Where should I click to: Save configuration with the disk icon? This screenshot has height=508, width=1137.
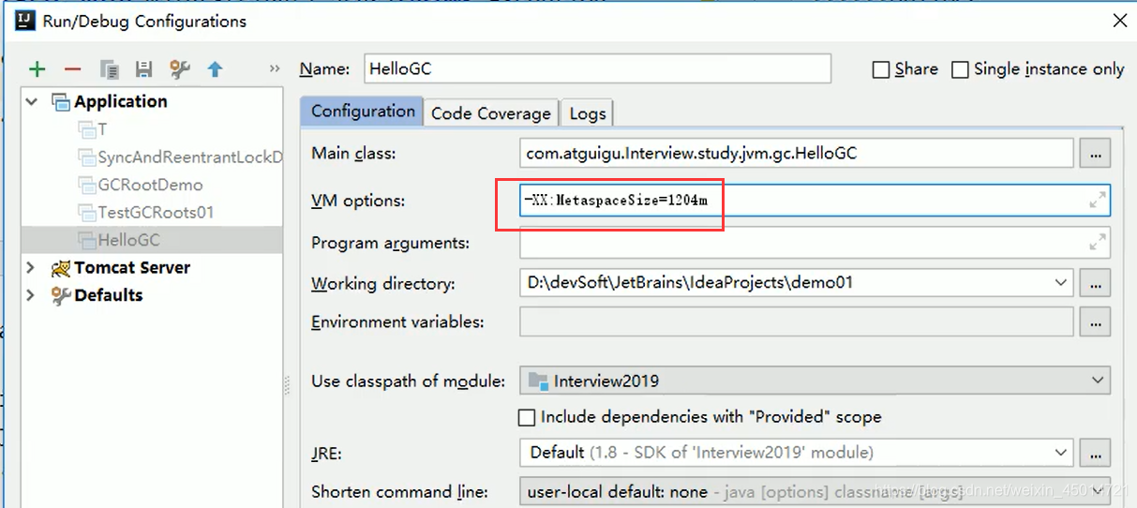(143, 69)
